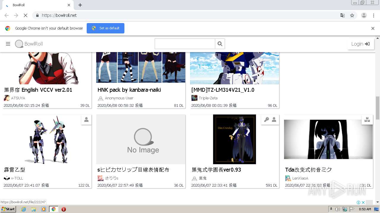The height and width of the screenshot is (213, 380).
Task: Open LenXiaoA user profile
Action: [x=300, y=178]
